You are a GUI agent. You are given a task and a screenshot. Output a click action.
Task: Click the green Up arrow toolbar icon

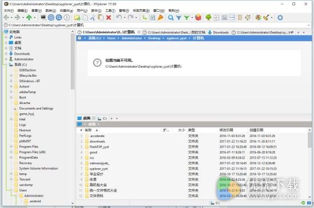(29, 18)
